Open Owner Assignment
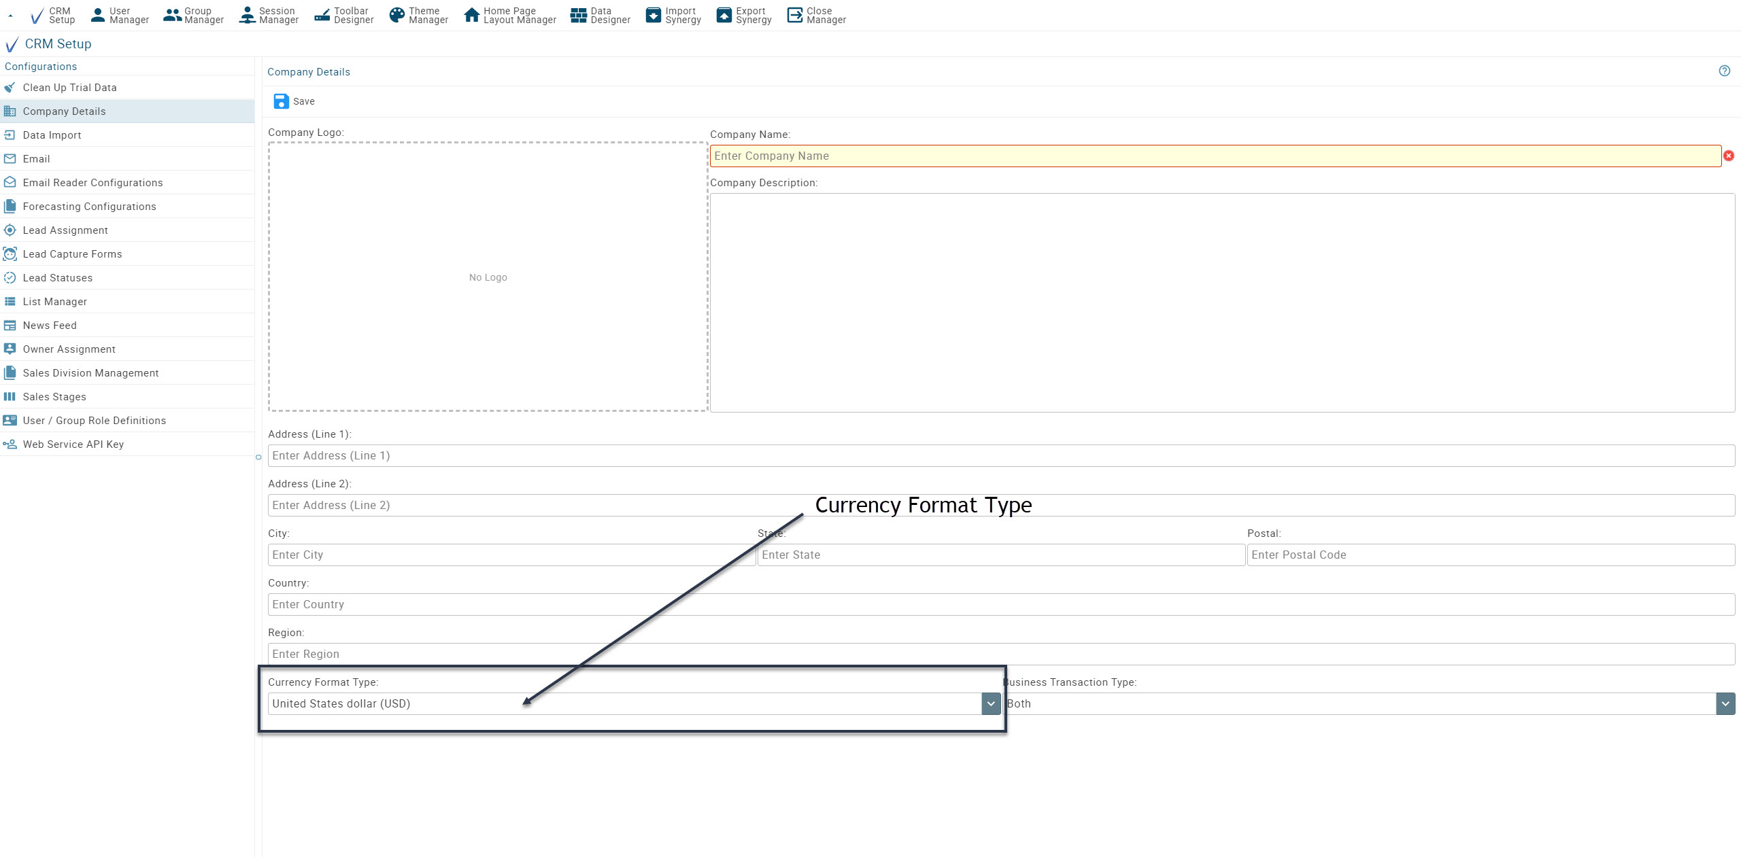This screenshot has height=857, width=1741. [x=127, y=349]
